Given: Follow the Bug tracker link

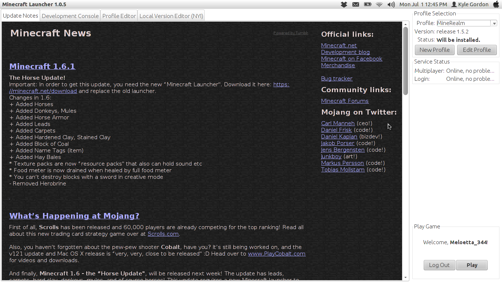Looking at the screenshot, I should coord(337,78).
